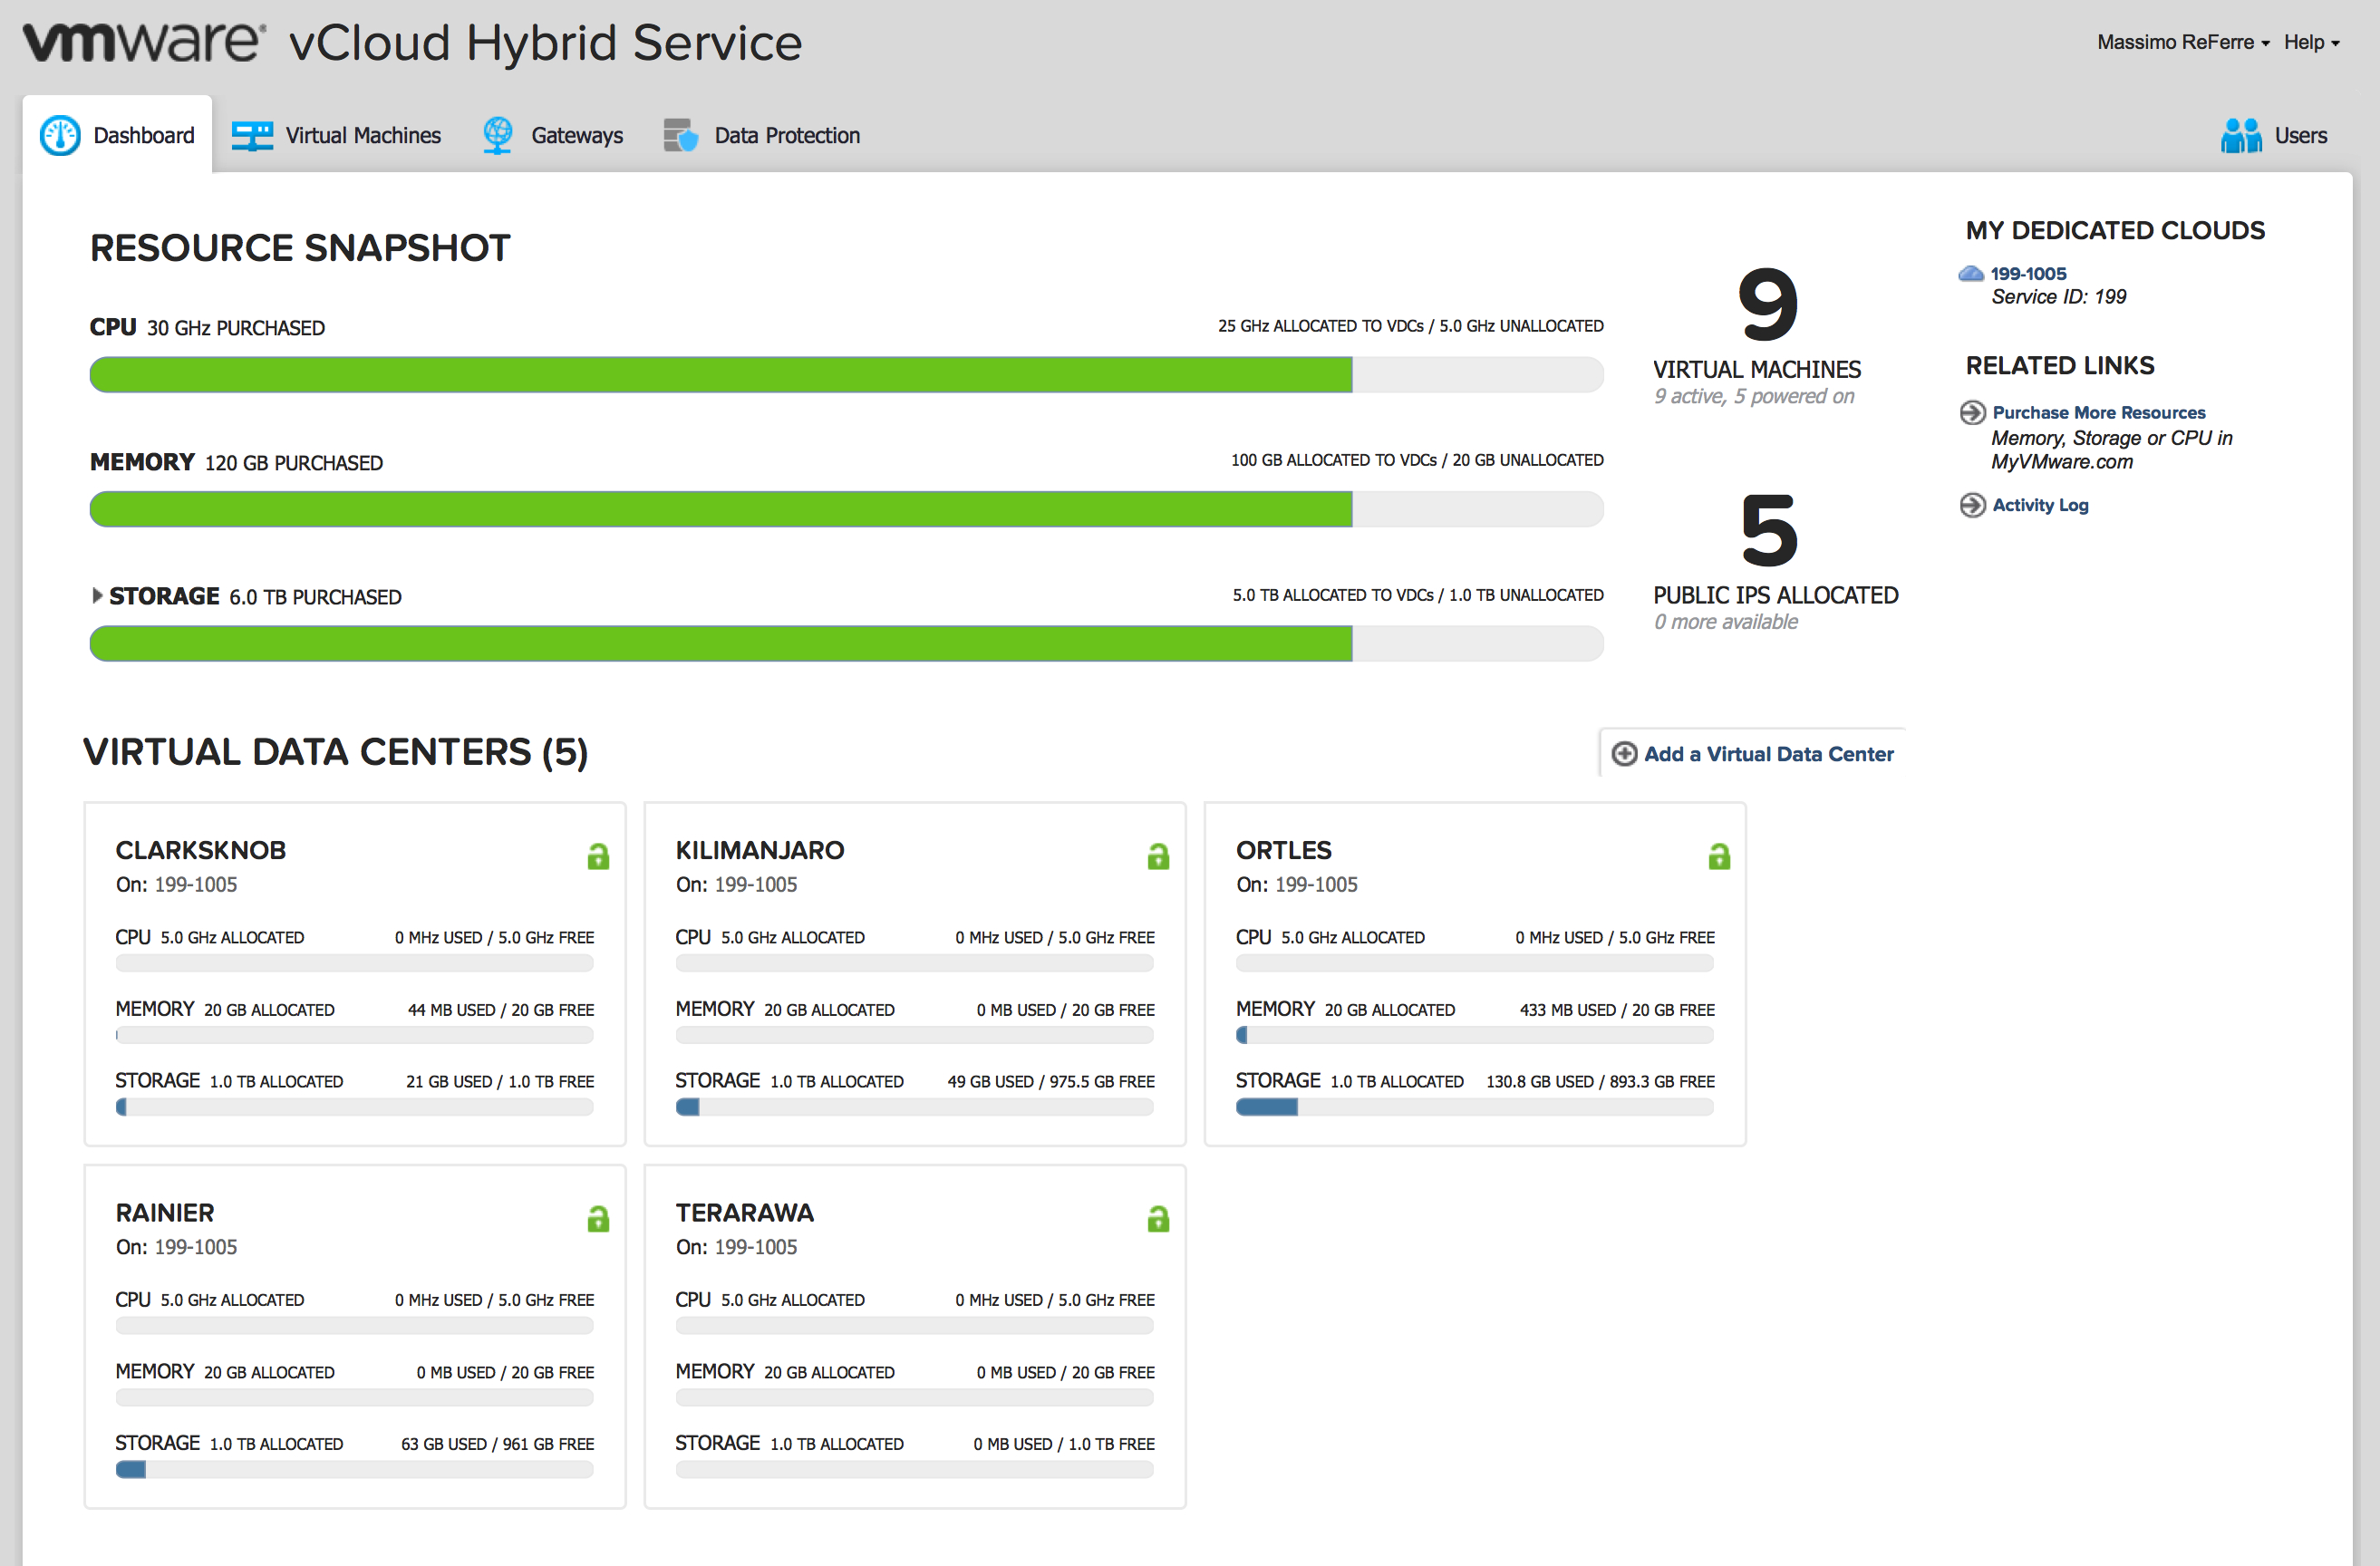Click the VMware logo
2380x1566 pixels.
click(144, 42)
